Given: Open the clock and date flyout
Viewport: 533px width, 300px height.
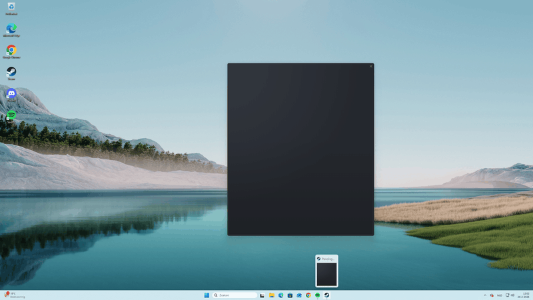Looking at the screenshot, I should [524, 295].
